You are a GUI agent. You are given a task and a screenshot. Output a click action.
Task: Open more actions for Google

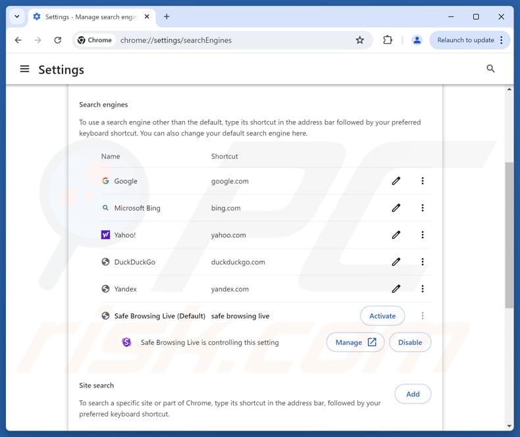coord(422,181)
